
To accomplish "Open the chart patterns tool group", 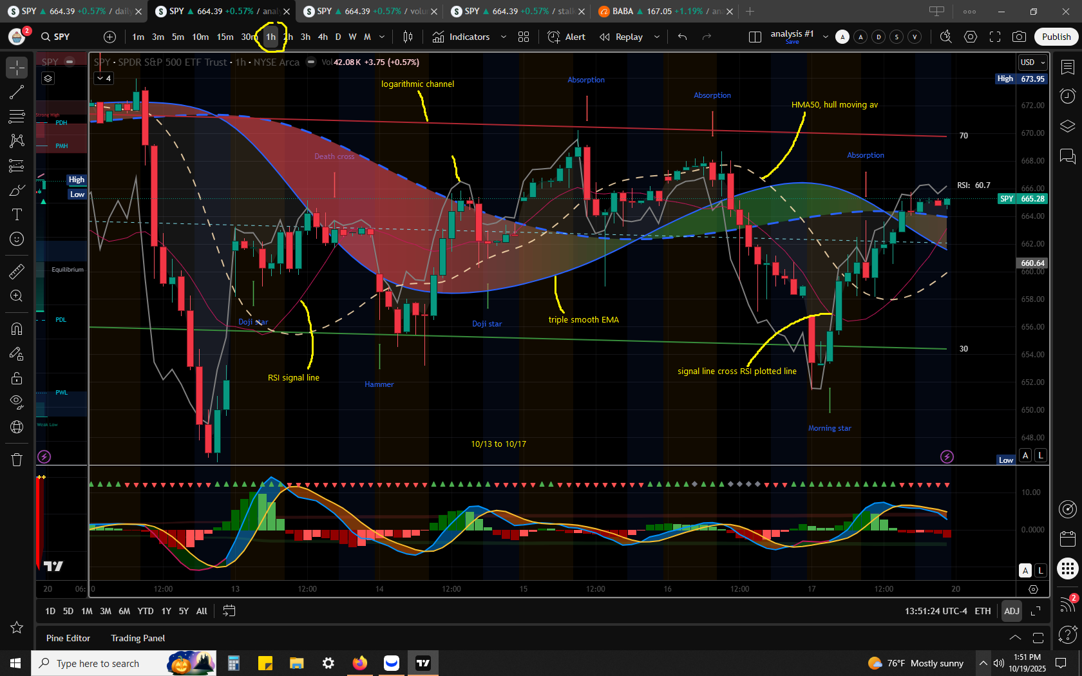I will pos(17,141).
